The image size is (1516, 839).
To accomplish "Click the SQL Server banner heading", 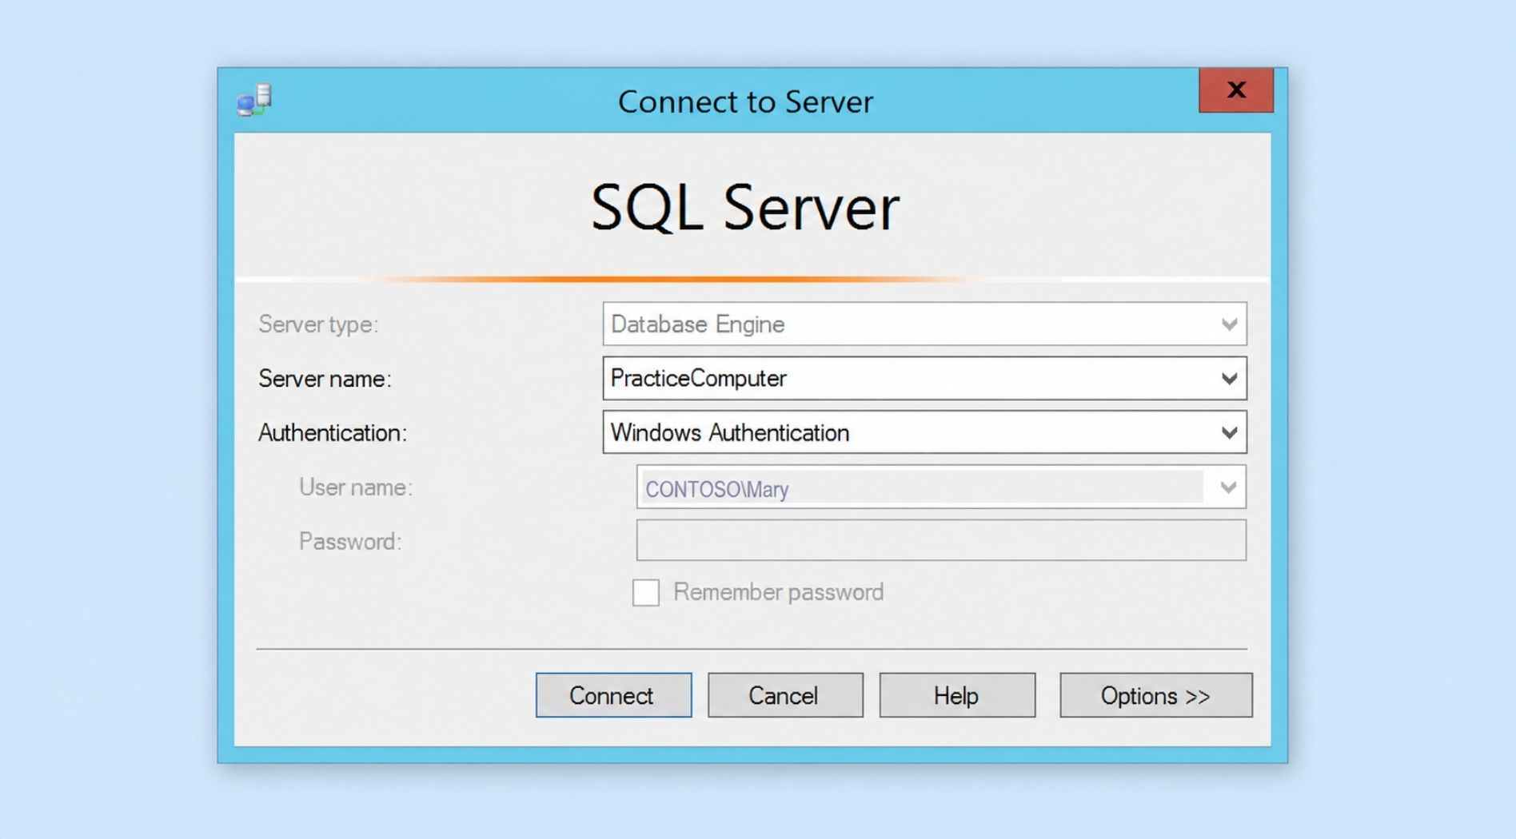I will (x=745, y=208).
